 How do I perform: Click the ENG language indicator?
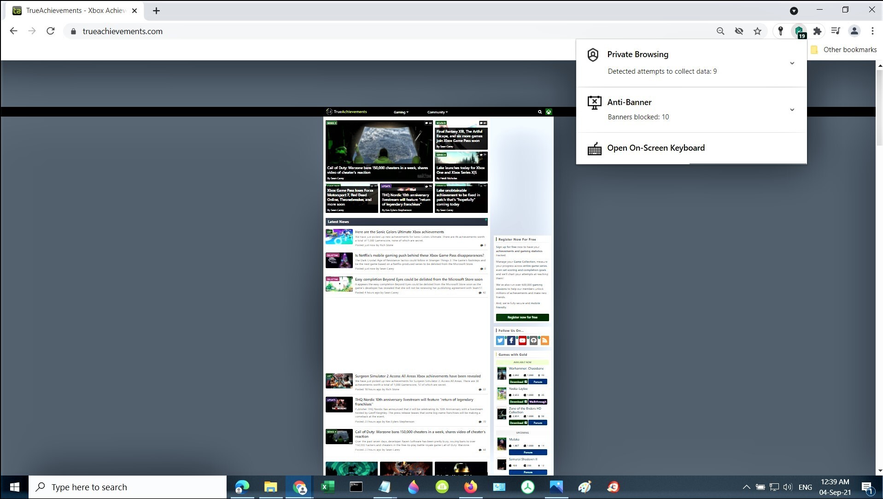[x=805, y=487]
